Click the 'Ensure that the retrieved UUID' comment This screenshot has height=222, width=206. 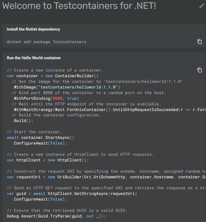point(67,210)
